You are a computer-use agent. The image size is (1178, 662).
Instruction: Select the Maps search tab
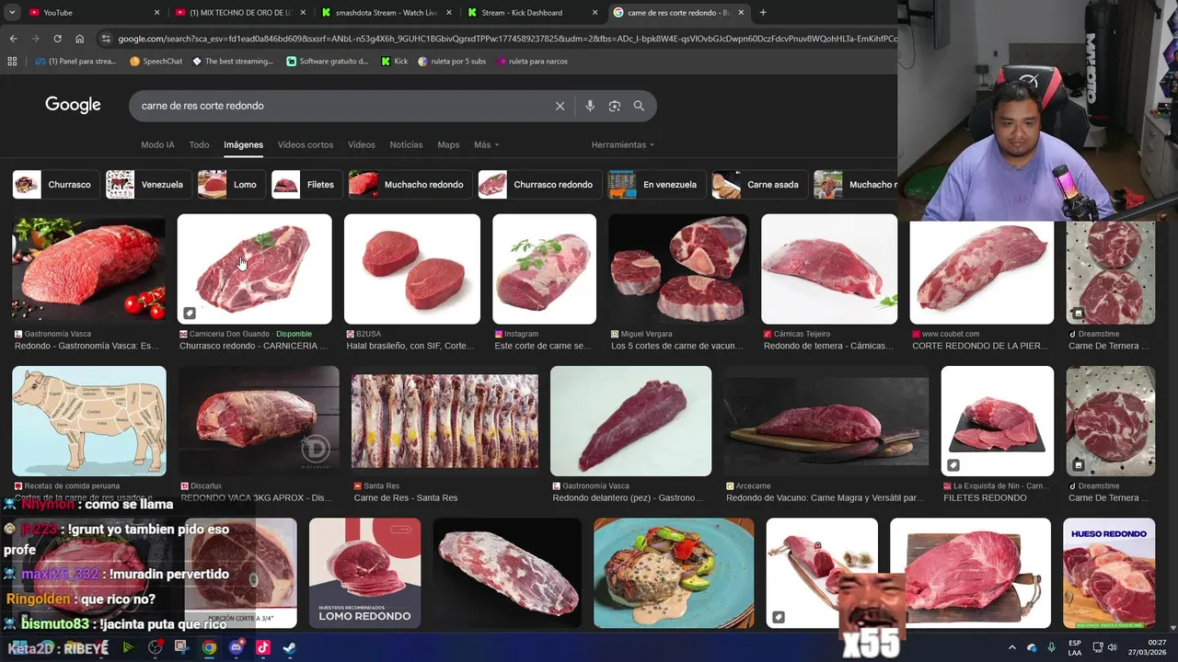click(x=448, y=144)
